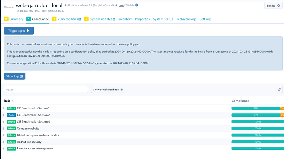Screen dimensions: 284x159
Task: Click the external link icon after Vulnerabilities
Action: pos(80,19)
